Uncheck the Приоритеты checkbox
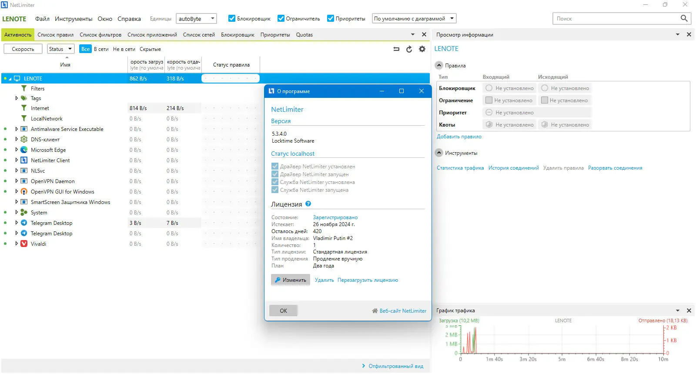 (331, 18)
